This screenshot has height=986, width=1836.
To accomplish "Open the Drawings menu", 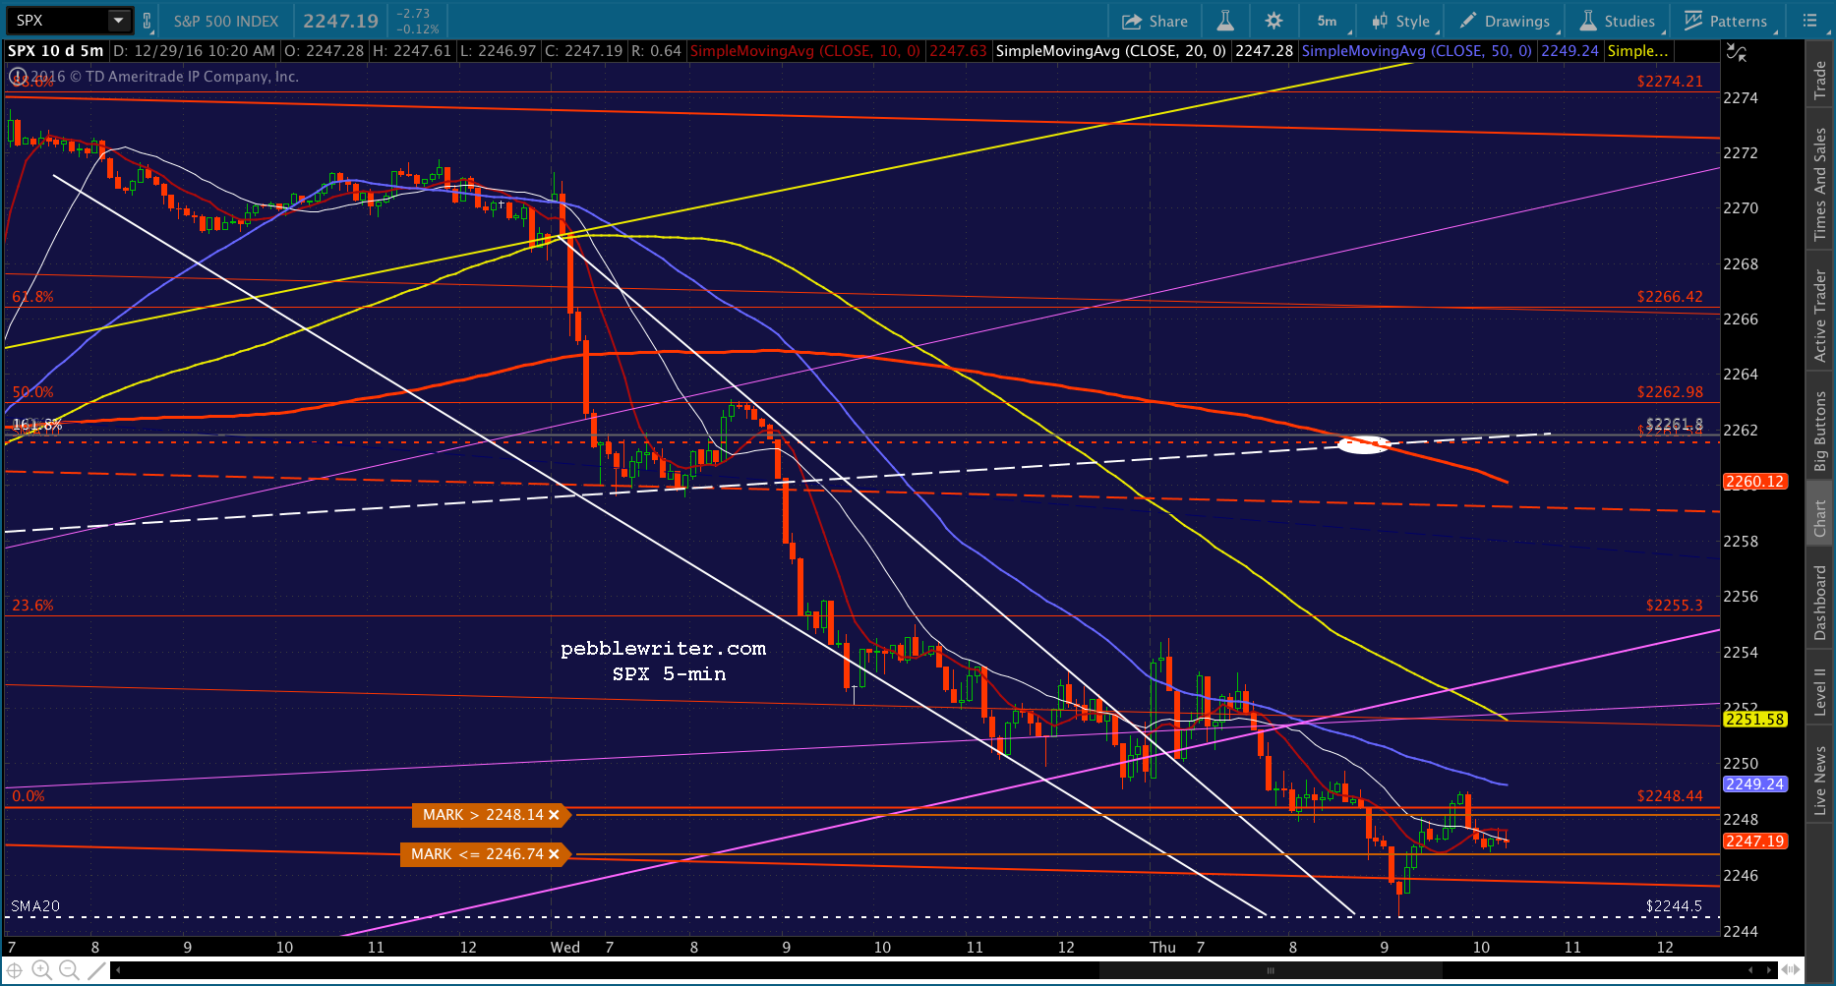I will [1505, 21].
